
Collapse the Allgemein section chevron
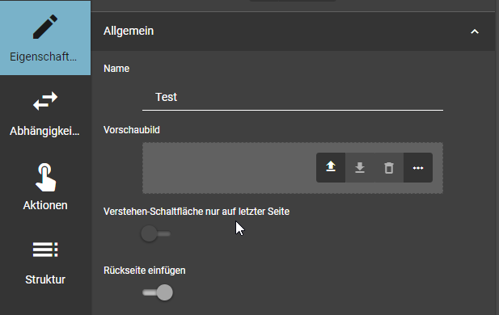pos(475,31)
